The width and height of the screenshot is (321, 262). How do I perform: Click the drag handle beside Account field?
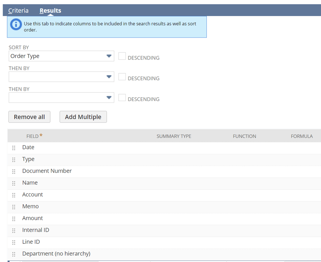(x=13, y=195)
